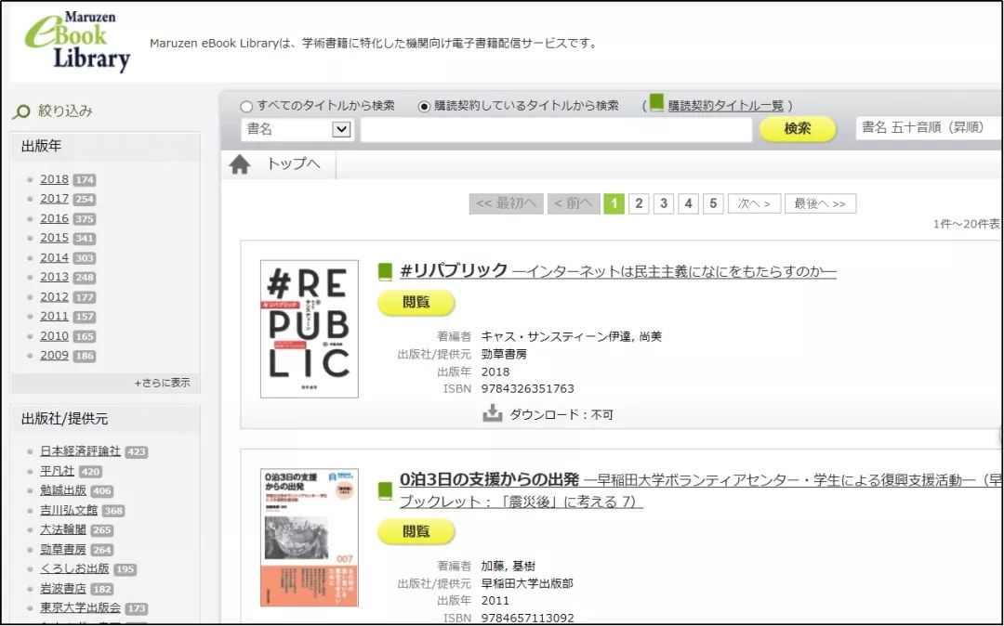Click the 閲覧 button for #リパブリック

coord(416,303)
